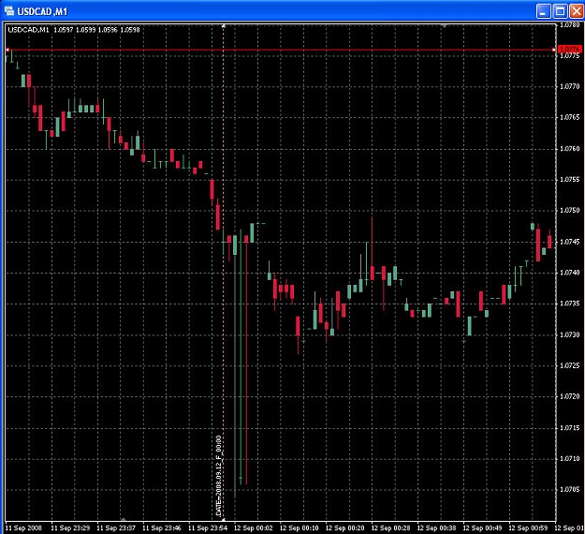The height and width of the screenshot is (534, 585).
Task: Click the 1.0730 price scale label
Action: click(570, 334)
